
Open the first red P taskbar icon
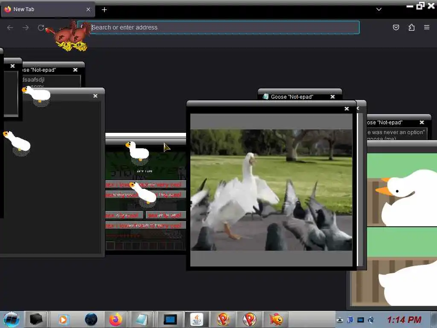pyautogui.click(x=223, y=319)
